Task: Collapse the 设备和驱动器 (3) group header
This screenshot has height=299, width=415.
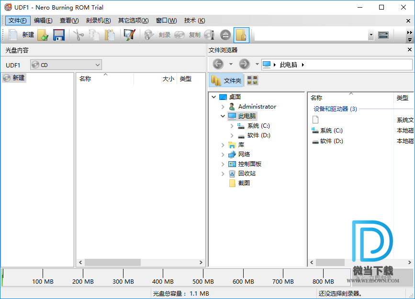Action: click(335, 109)
